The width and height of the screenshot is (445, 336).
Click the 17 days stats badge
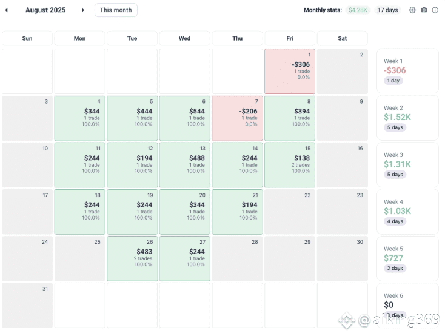click(x=387, y=10)
